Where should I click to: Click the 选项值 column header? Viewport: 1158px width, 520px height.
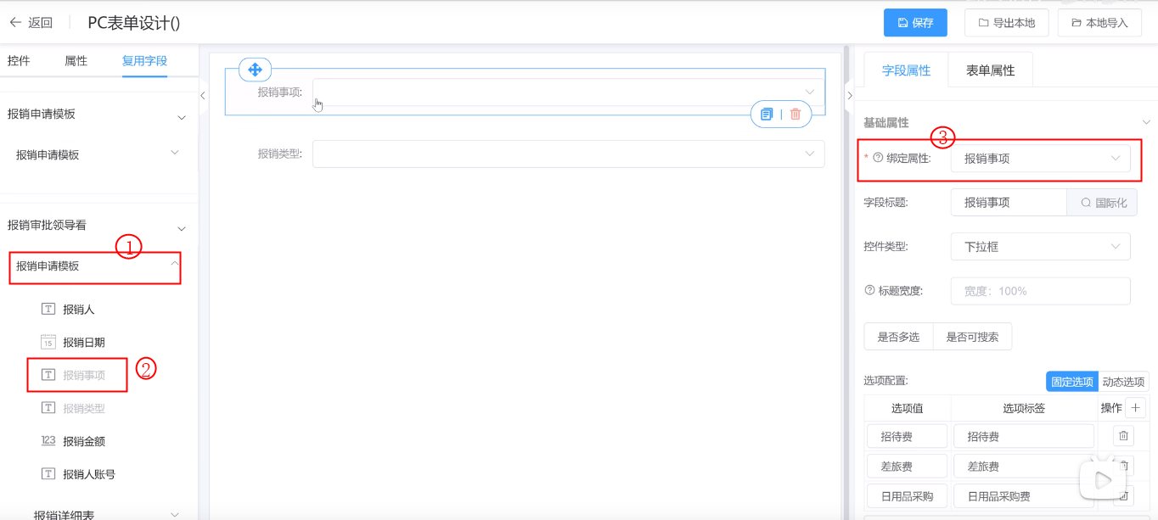point(907,408)
